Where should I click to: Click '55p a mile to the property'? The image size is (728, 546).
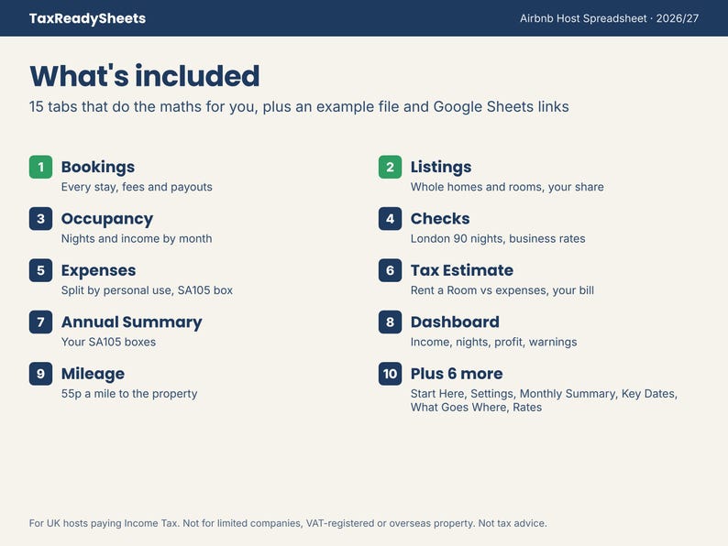pos(129,394)
